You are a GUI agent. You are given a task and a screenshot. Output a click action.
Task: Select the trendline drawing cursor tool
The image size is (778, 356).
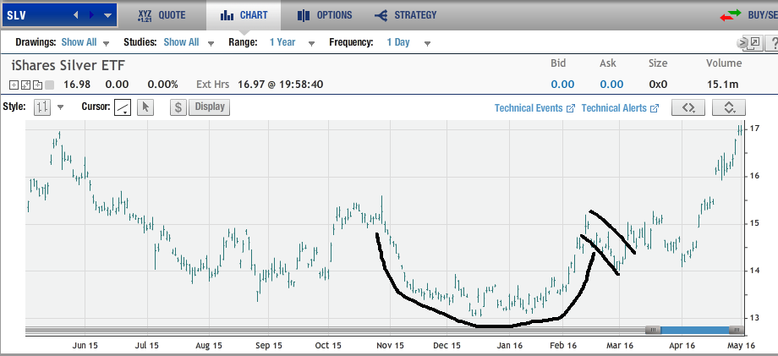(x=123, y=107)
